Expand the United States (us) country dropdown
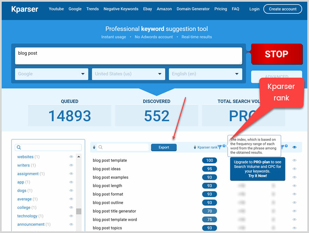Screen dimensions: 309x233 [128, 74]
